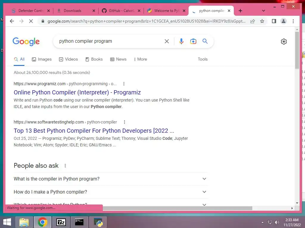Viewport: 305px width, 228px height.
Task: Go to Google home via logo
Action: coord(26,42)
